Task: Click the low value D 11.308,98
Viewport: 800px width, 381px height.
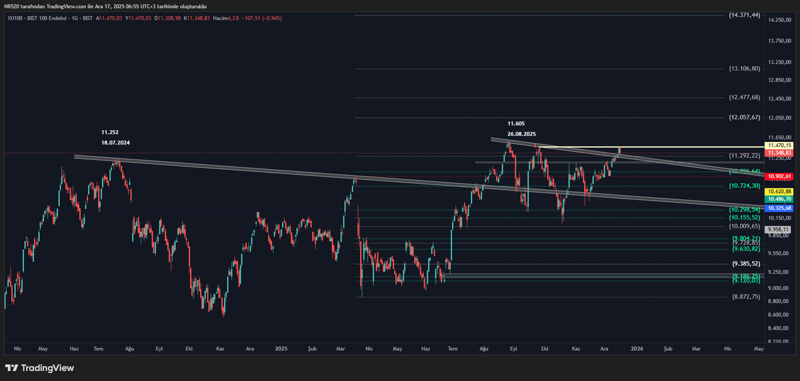Action: pos(167,18)
